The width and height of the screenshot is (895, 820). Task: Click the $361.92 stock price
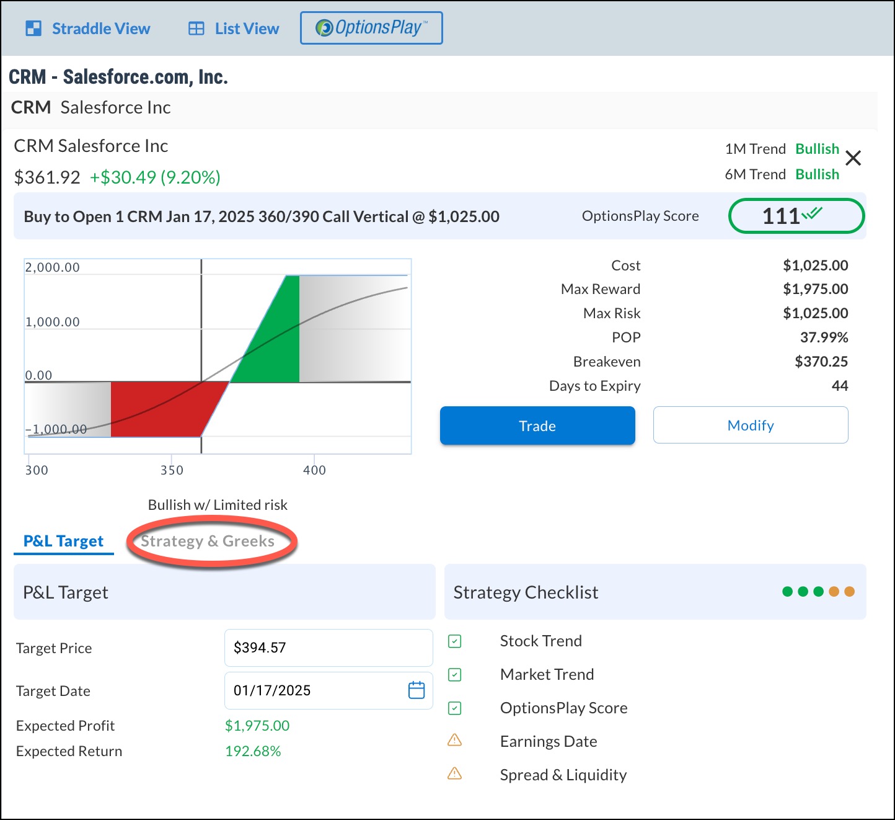coord(47,177)
